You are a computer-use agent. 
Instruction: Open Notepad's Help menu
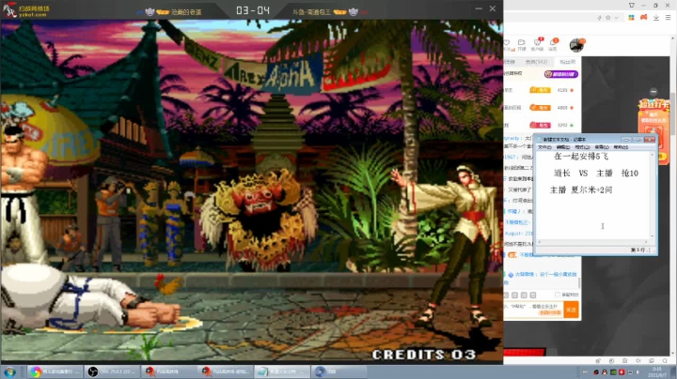621,147
